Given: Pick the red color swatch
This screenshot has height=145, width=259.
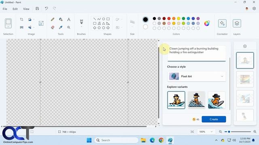Looking at the screenshot, I should tap(169, 19).
